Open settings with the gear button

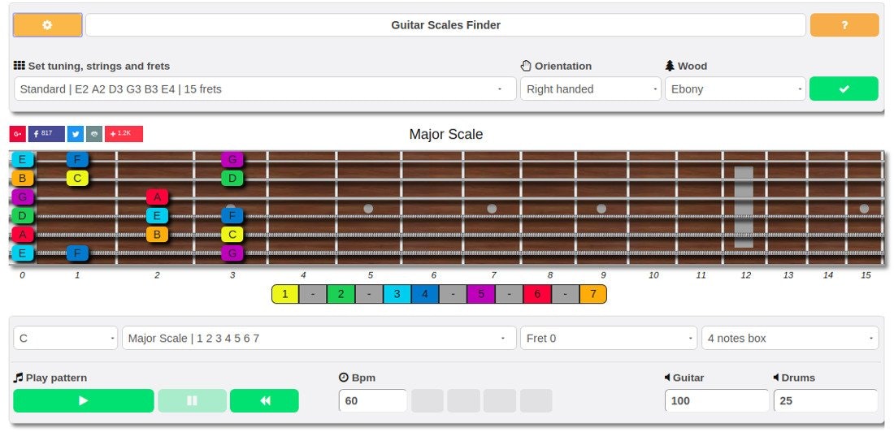click(47, 25)
